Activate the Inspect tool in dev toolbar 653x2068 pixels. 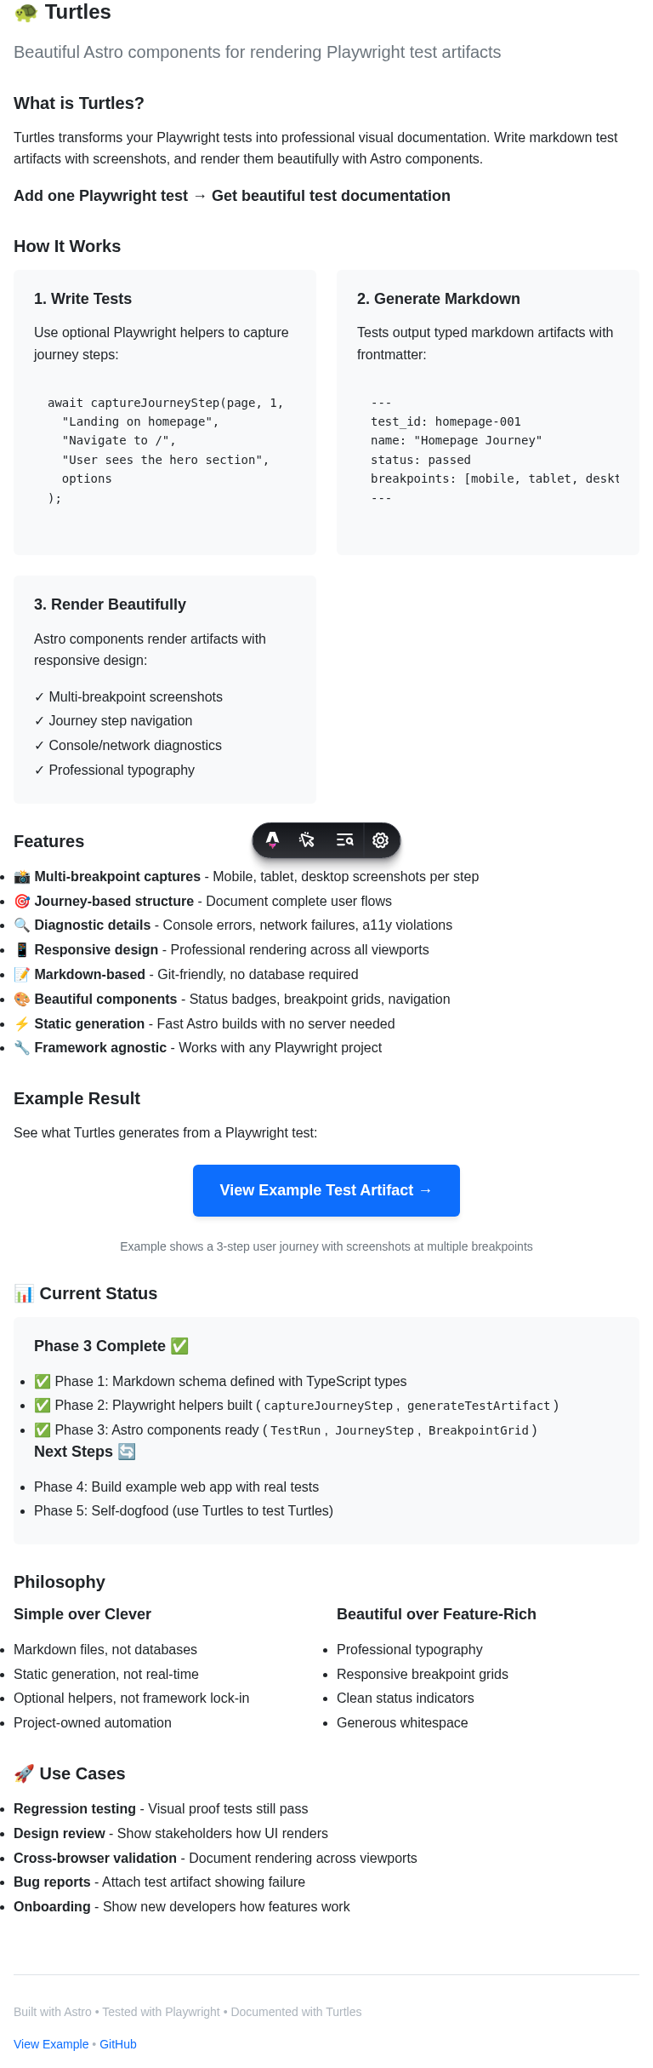(x=307, y=840)
